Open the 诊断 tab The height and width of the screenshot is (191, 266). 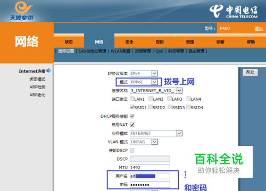coord(220,42)
